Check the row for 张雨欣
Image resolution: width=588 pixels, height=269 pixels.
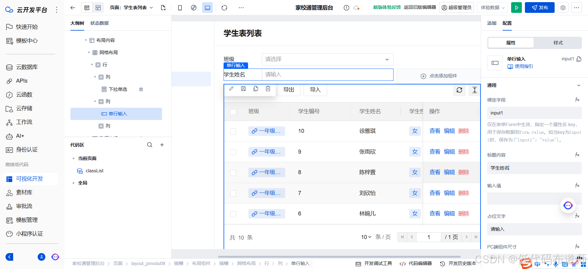point(233,152)
